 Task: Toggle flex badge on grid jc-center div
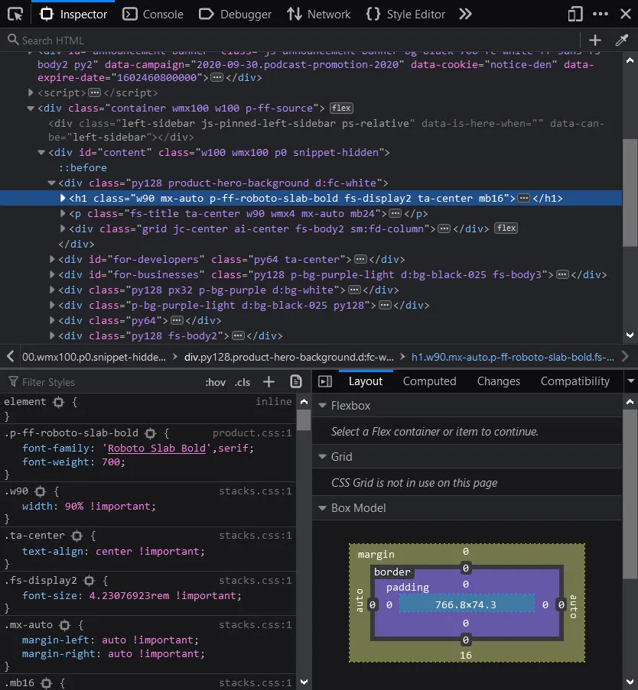(x=506, y=228)
